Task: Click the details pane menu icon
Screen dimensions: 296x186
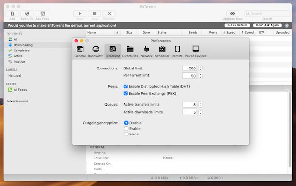Action: point(287,88)
